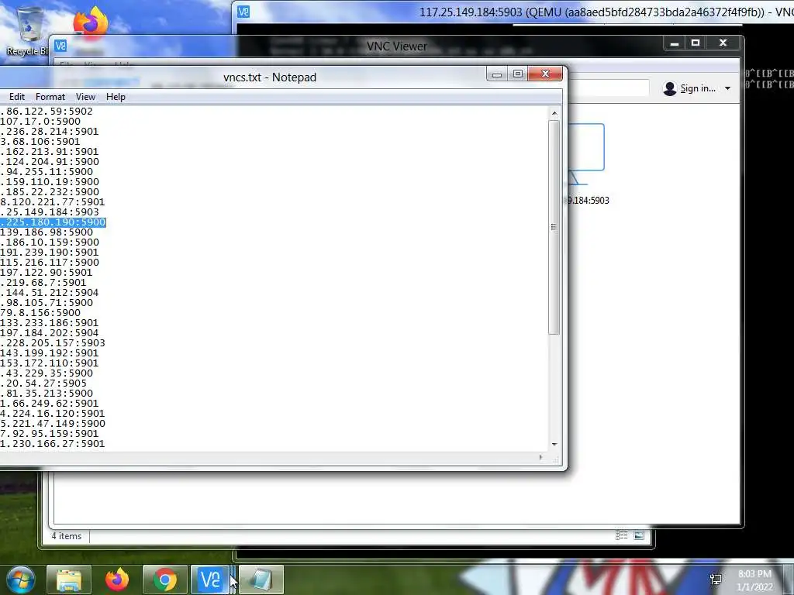Image resolution: width=794 pixels, height=595 pixels.
Task: Click the line .25.149.184:5903
Action: 50,212
